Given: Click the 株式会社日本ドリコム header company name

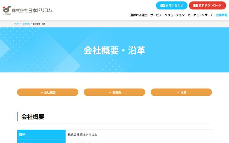Looking at the screenshot, I should click(x=32, y=10).
